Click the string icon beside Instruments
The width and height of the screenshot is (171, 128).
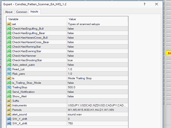coord(9,105)
